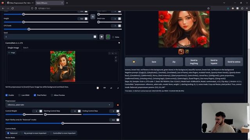Close the Stable Diffusion browser tab
The width and height of the screenshot is (250, 140).
coord(62,3)
